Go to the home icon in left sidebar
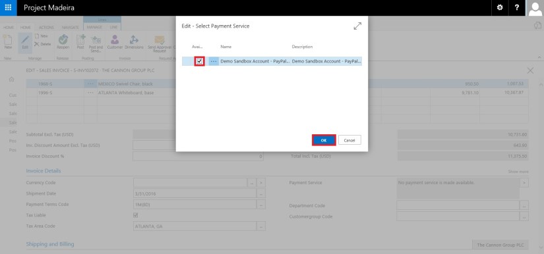544x254 pixels. click(11, 79)
